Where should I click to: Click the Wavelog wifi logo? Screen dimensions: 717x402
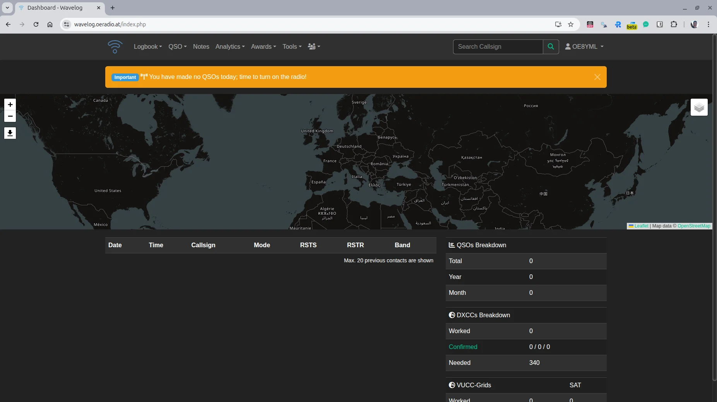click(115, 46)
